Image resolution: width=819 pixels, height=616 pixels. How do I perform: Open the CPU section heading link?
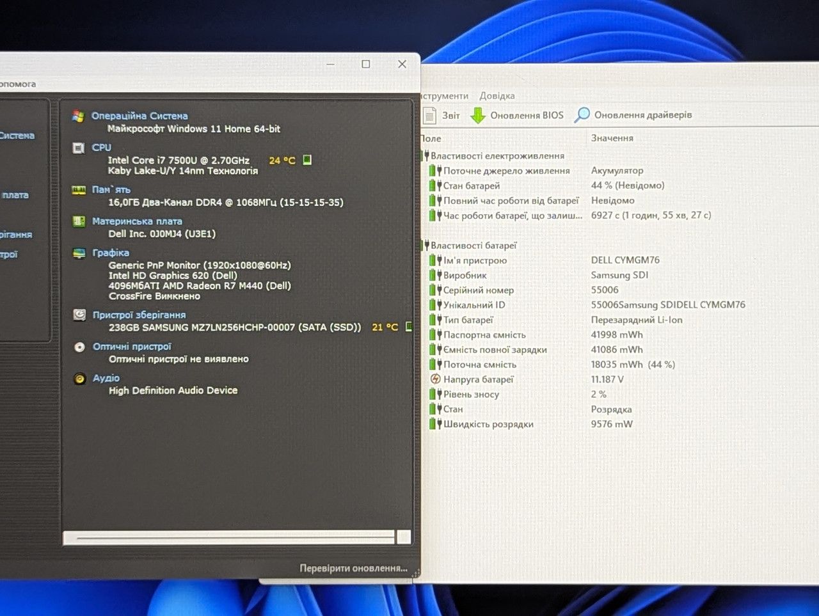[x=101, y=147]
